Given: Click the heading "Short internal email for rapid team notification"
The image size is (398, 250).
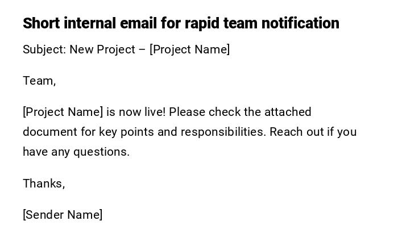Looking at the screenshot, I should [181, 23].
